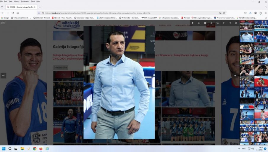
Task: Click the previous arrow at left screen edge
Action: pos(3,76)
